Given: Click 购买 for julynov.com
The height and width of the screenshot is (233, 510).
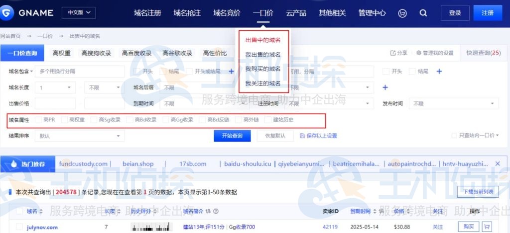Looking at the screenshot, I should tap(469, 227).
